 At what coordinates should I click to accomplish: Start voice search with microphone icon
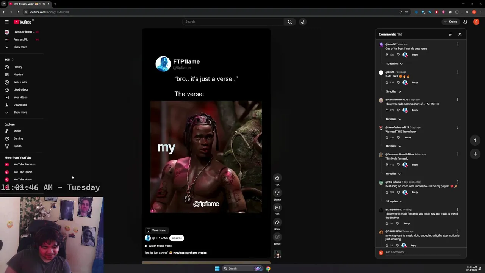coord(303,22)
